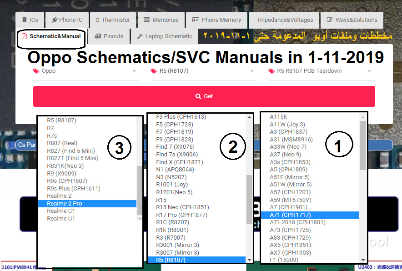Click the up arrow of list 2 scrollbar
402x271 pixels.
click(x=249, y=117)
